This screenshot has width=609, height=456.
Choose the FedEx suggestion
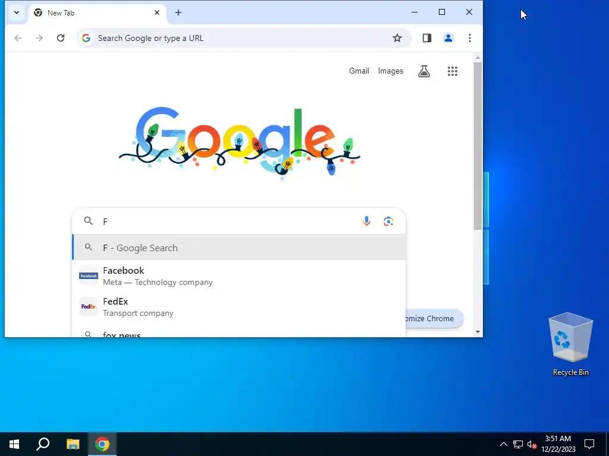click(x=239, y=307)
